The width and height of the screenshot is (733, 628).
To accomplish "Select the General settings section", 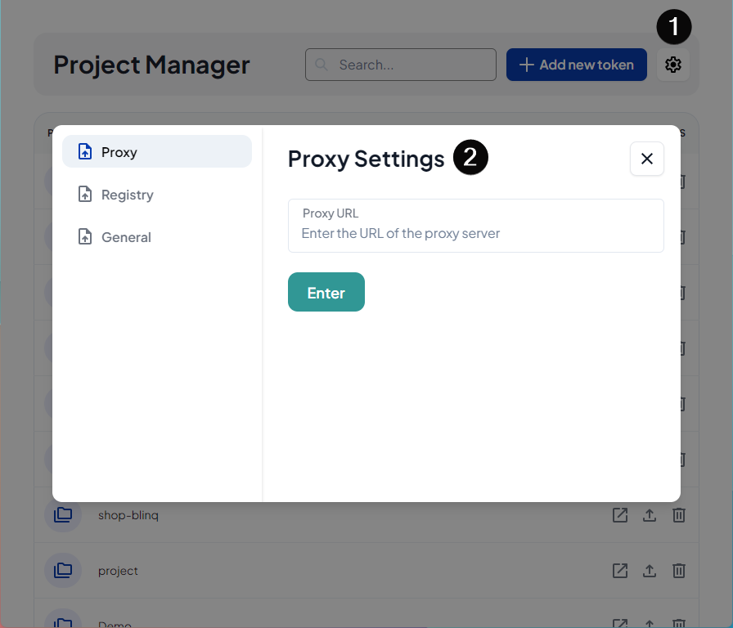I will (x=125, y=236).
